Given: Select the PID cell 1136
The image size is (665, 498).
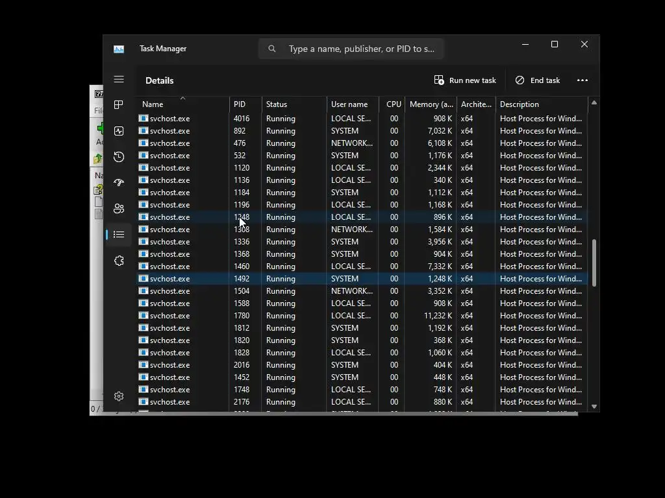Looking at the screenshot, I should [242, 180].
